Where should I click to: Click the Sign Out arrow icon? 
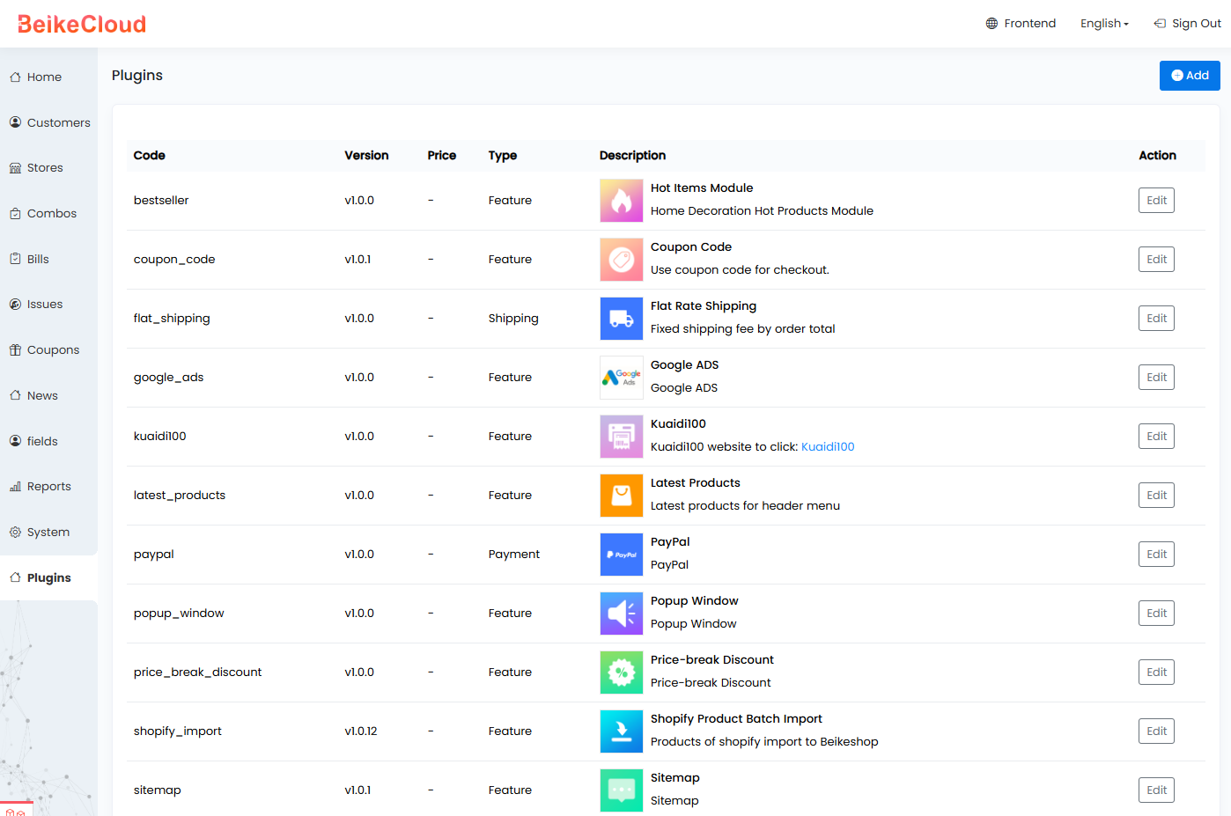coord(1160,23)
